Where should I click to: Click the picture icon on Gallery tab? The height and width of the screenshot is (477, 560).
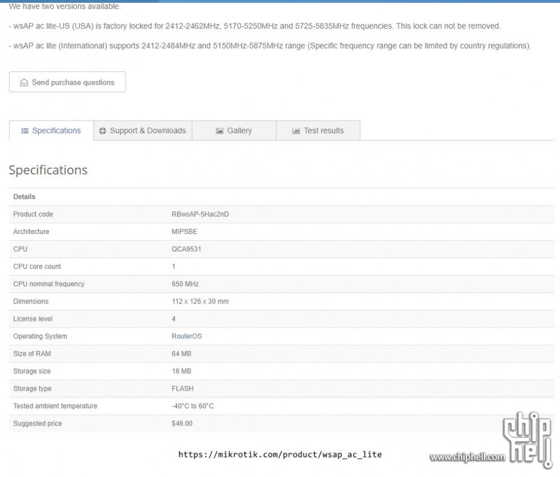click(219, 131)
